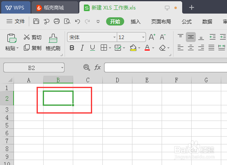
Task: Switch to the WPS home tab
Action: (x=16, y=7)
